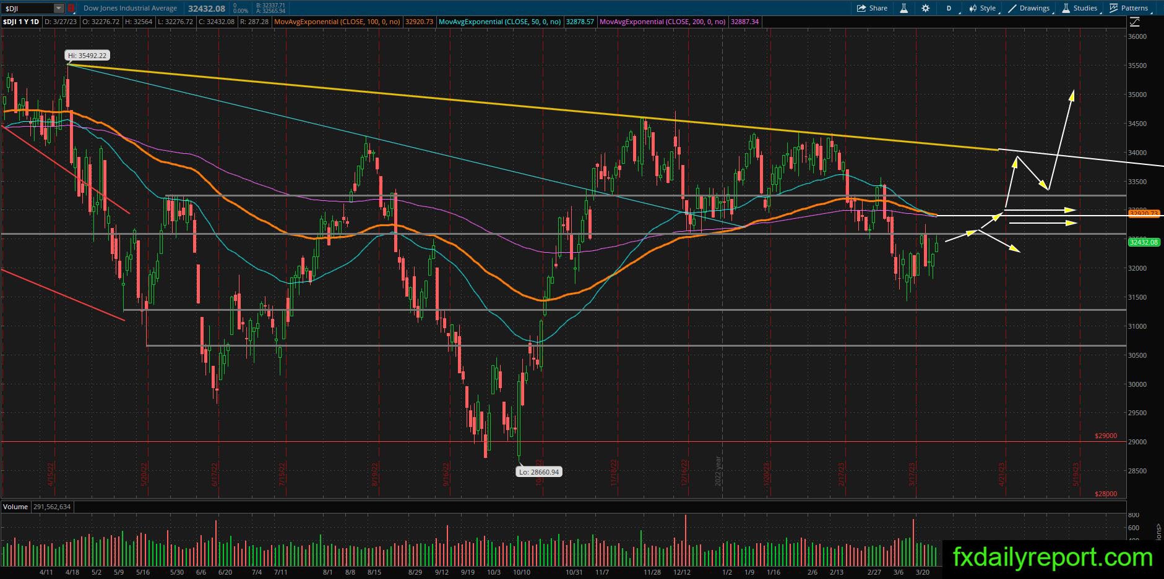Click the Hi: 35492.22 price bubble

coord(88,56)
